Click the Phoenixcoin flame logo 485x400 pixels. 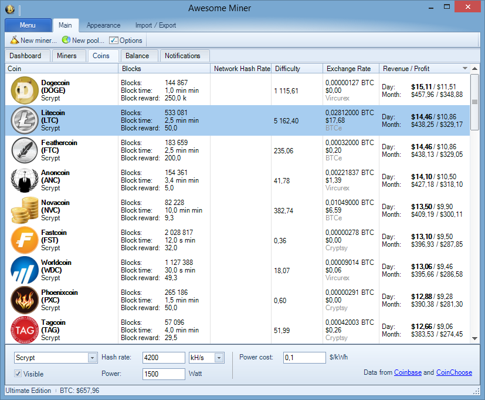[x=25, y=300]
